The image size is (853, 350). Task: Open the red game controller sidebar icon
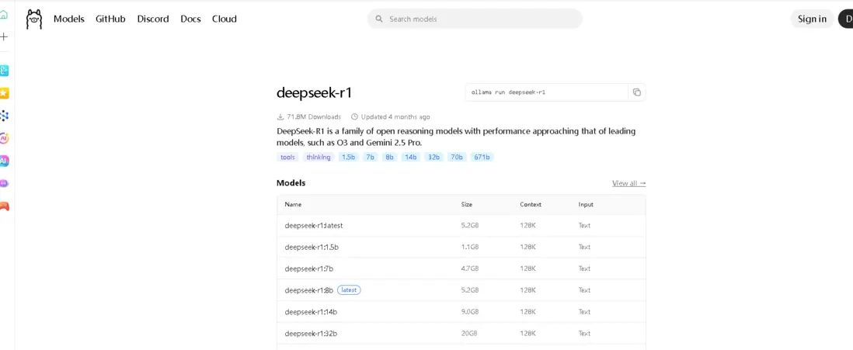[x=4, y=206]
